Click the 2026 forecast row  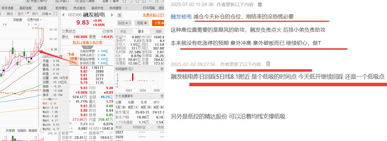pyautogui.click(x=140, y=137)
